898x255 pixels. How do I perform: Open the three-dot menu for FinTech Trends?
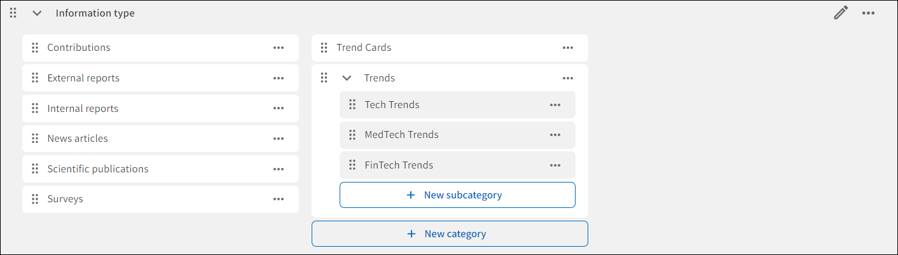(x=555, y=165)
